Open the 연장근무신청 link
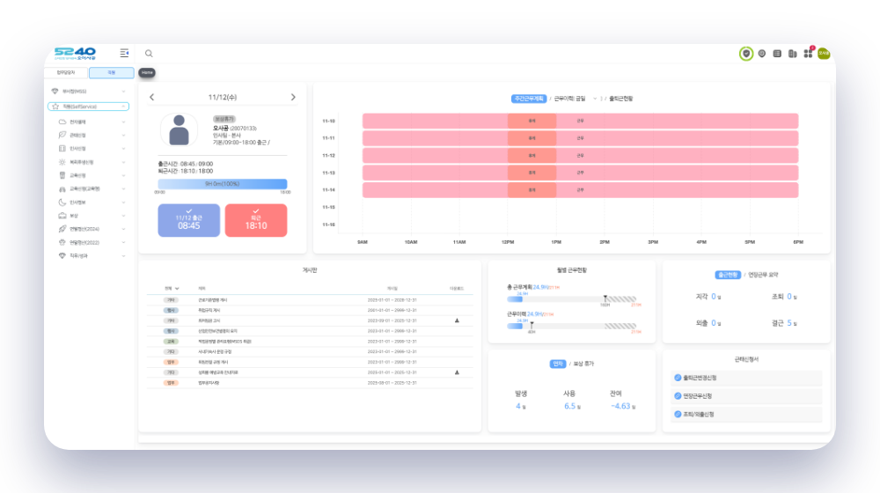This screenshot has height=493, width=880. pos(698,396)
